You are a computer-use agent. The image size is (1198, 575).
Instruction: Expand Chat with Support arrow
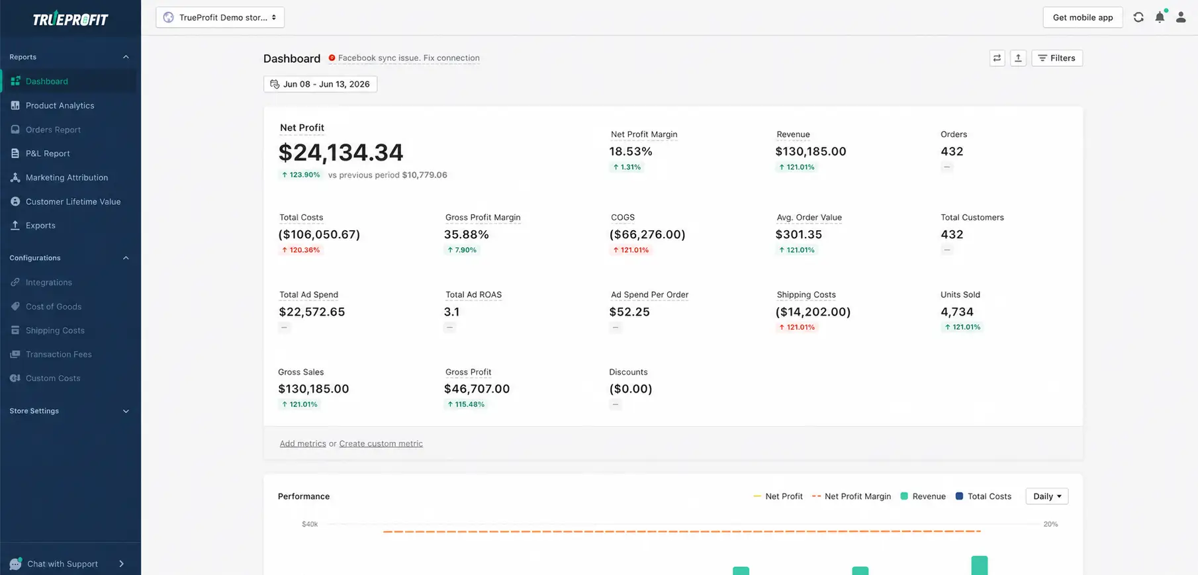click(x=121, y=564)
